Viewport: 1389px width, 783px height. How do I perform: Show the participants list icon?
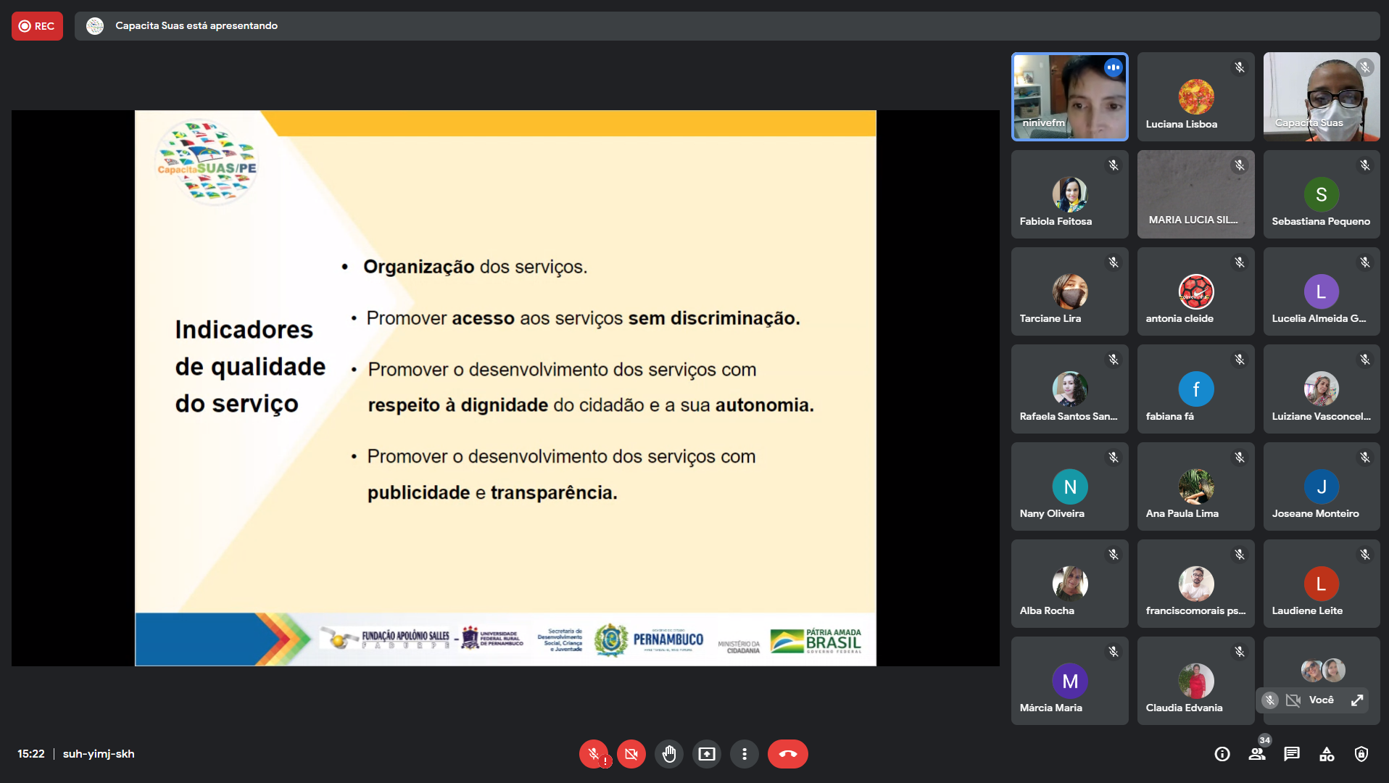tap(1257, 754)
